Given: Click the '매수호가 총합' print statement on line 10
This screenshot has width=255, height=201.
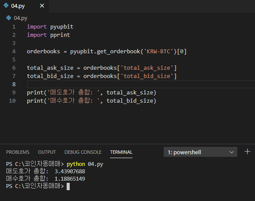Looking at the screenshot, I should tap(91, 101).
